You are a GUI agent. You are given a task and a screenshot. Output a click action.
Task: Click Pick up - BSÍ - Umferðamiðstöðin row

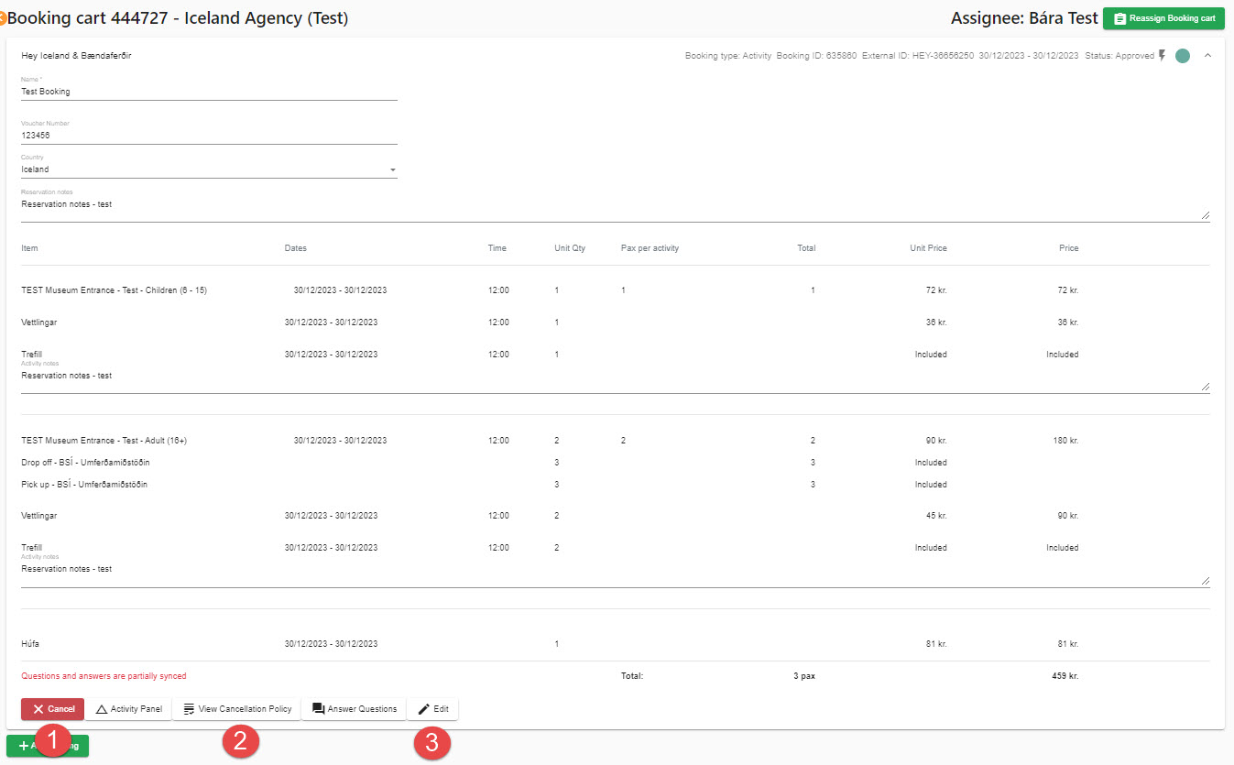pyautogui.click(x=84, y=485)
